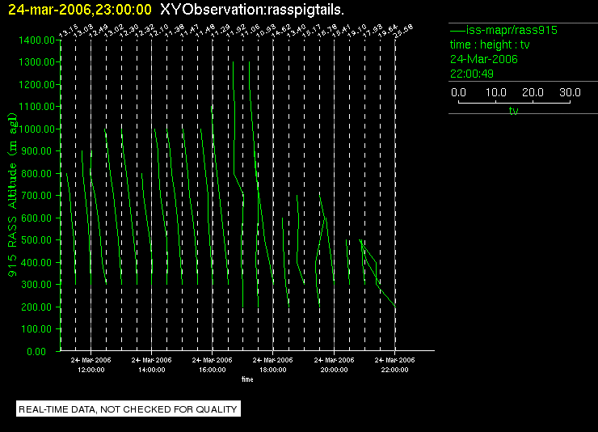This screenshot has height=432, width=598.
Task: Click the 900.00 altitude axis label
Action: click(x=36, y=150)
